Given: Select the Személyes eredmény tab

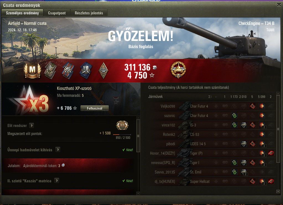Looking at the screenshot, I should pos(22,13).
